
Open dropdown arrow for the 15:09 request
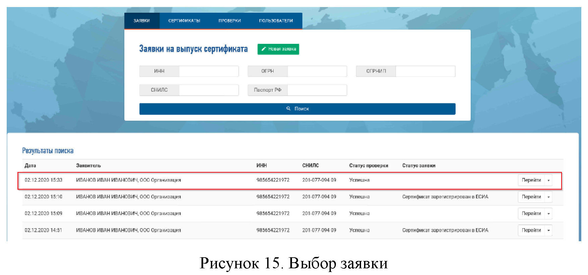point(548,213)
